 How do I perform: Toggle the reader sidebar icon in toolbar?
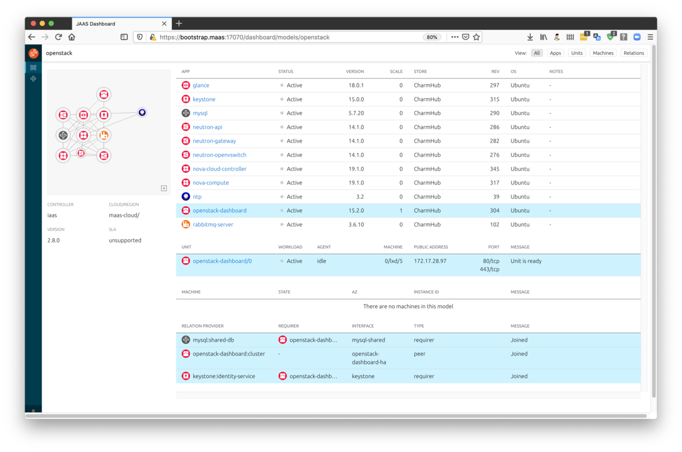124,37
